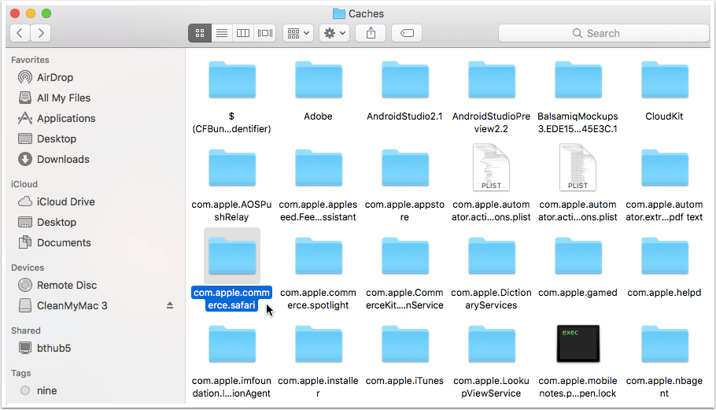The width and height of the screenshot is (716, 410).
Task: Select the com.apple.AOSPushRelay folder
Action: (231, 168)
